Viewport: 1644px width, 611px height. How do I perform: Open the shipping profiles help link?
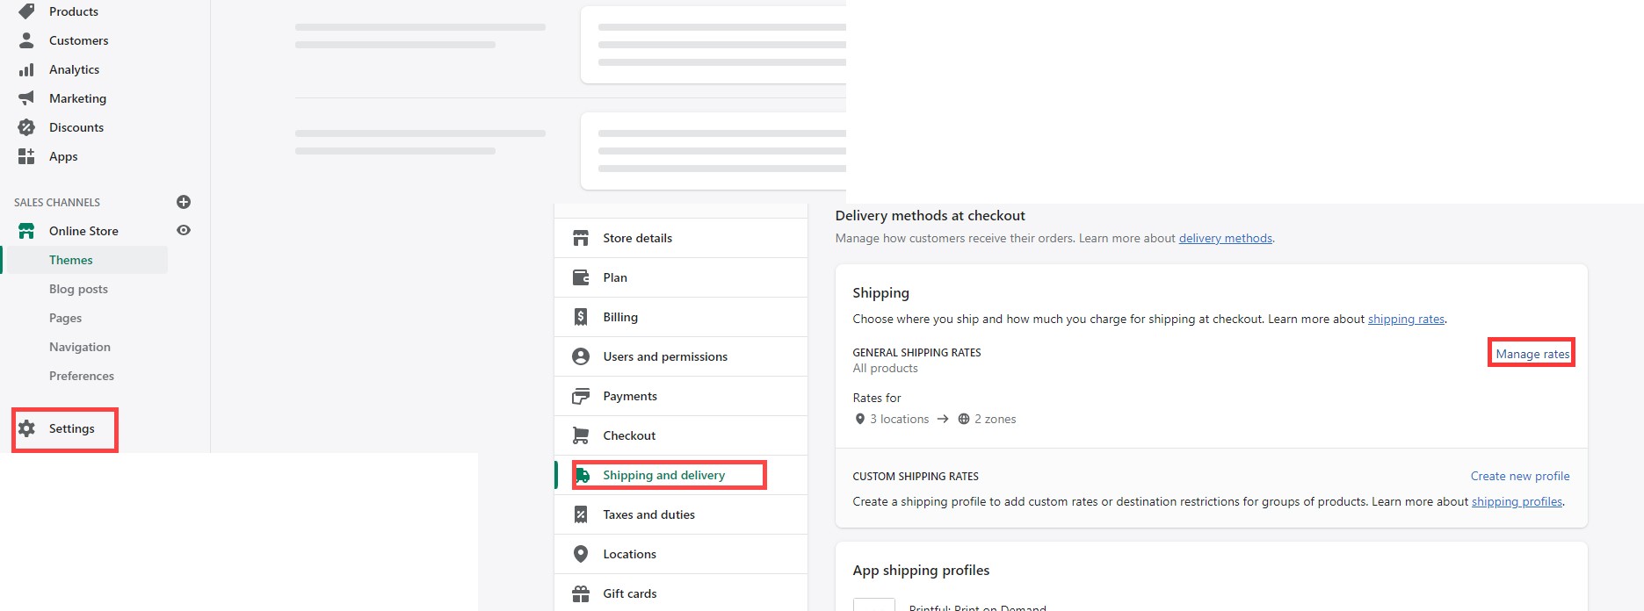(1517, 501)
